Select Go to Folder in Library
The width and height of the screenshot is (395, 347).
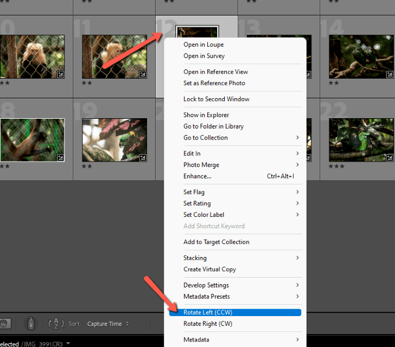pyautogui.click(x=235, y=126)
